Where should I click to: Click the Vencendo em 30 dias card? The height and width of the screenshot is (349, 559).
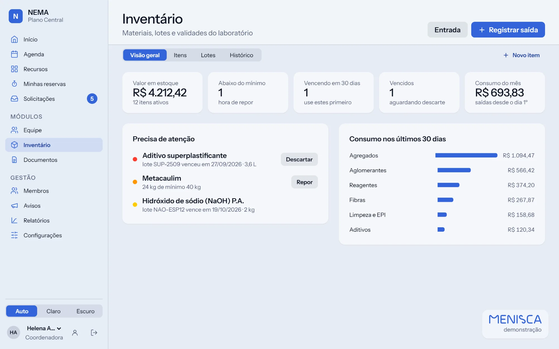333,92
